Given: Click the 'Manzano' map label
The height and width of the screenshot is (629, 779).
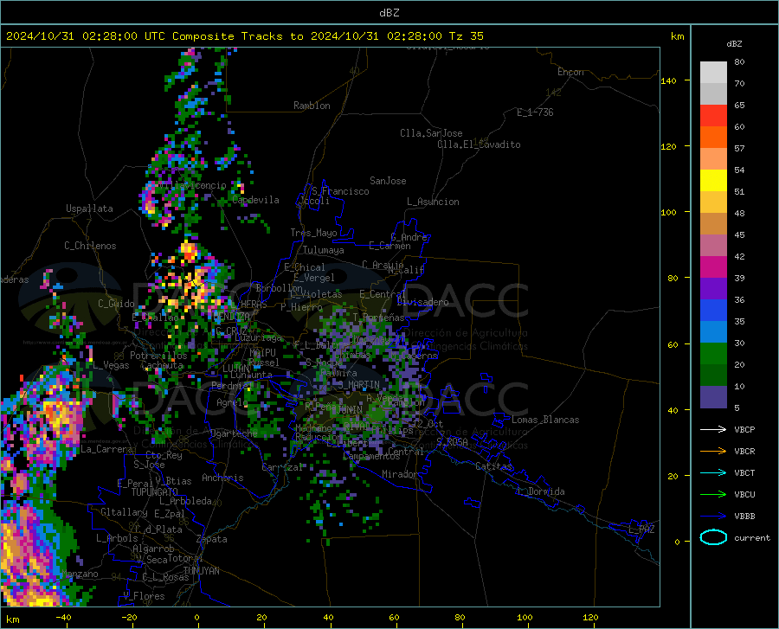Looking at the screenshot, I should [80, 574].
